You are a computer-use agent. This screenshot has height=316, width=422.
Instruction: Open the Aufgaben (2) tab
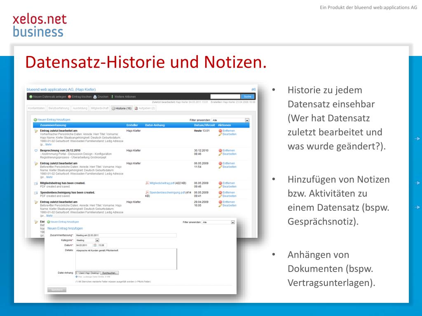(x=145, y=108)
